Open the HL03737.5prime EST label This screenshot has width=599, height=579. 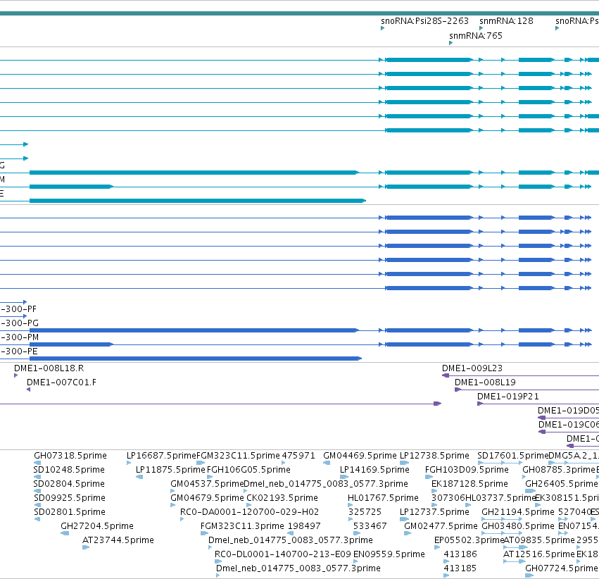pos(501,499)
